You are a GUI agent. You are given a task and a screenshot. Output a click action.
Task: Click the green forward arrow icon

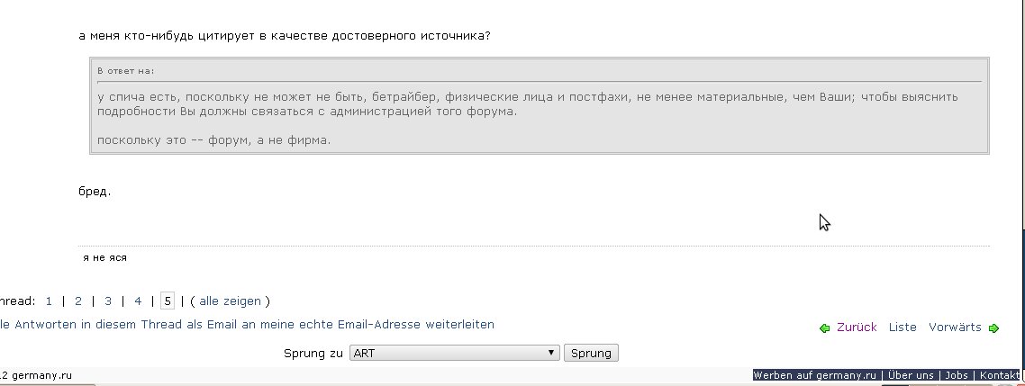tap(994, 328)
